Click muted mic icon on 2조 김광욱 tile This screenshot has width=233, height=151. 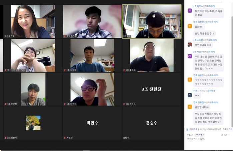tap(65, 70)
